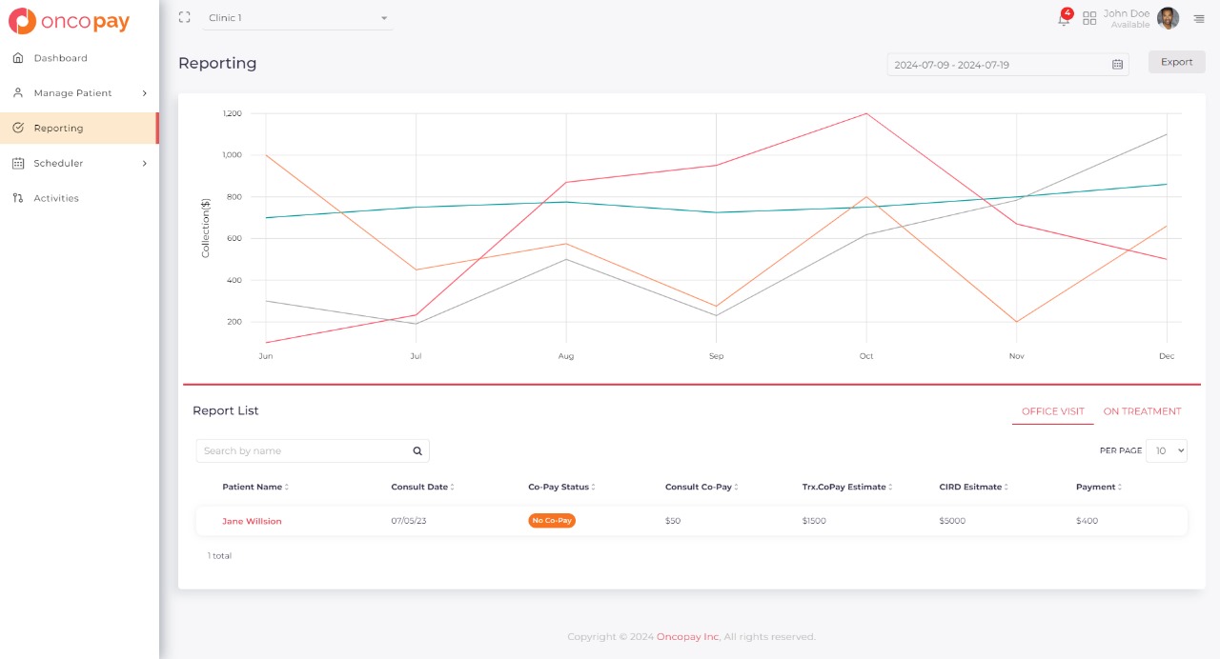Open the hamburger menu at top right
The height and width of the screenshot is (659, 1220).
pyautogui.click(x=1199, y=19)
